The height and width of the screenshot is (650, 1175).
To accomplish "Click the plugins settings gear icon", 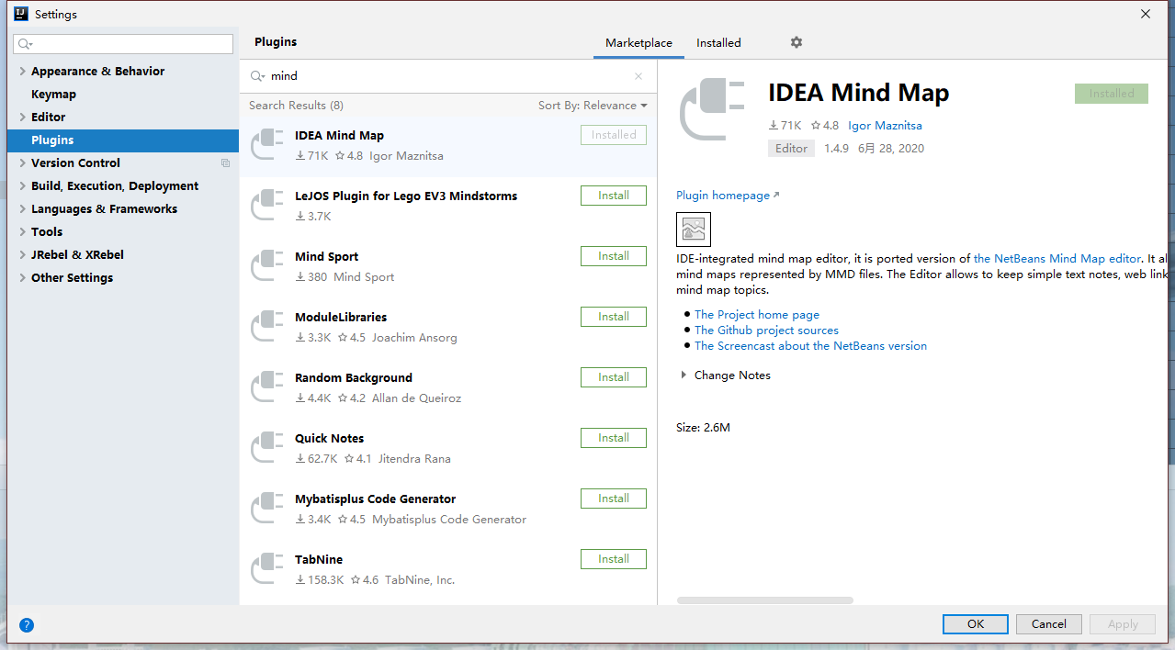I will click(x=797, y=42).
